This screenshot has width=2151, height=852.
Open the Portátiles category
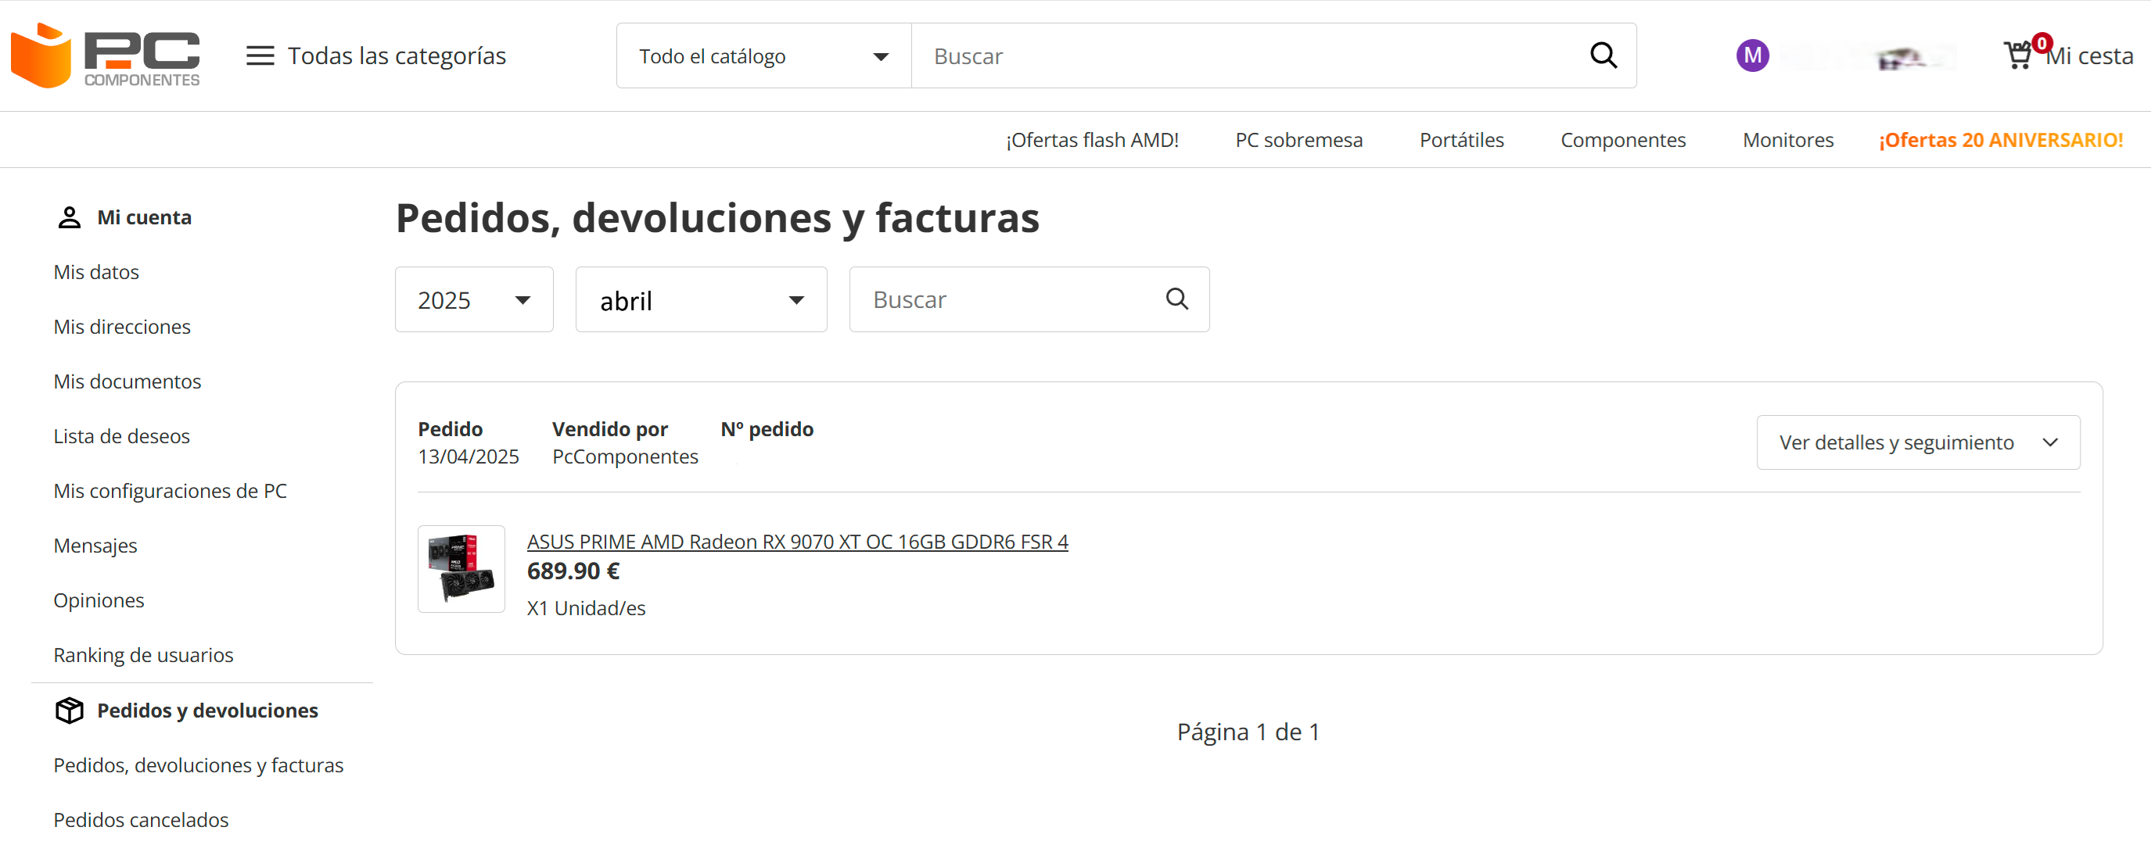pyautogui.click(x=1461, y=140)
